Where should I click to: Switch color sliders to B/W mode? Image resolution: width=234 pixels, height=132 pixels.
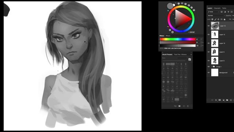[180, 48]
